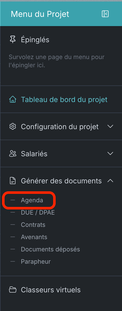Open Tableau de bord du projet link
Screen dimensions: 122x311
64,99
